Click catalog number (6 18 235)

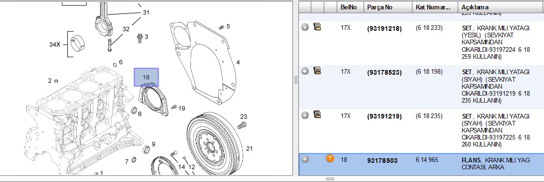[x=429, y=116]
